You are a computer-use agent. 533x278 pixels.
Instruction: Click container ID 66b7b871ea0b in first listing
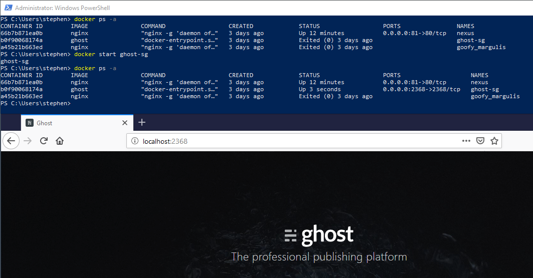coord(22,33)
